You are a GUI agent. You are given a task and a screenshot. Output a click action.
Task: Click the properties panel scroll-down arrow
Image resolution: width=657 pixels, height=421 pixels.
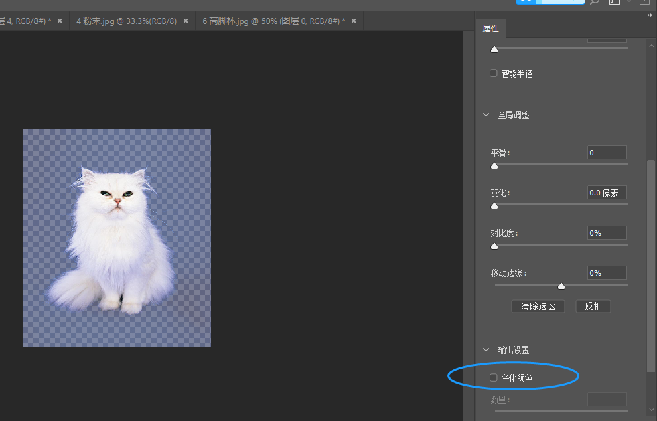pos(651,410)
